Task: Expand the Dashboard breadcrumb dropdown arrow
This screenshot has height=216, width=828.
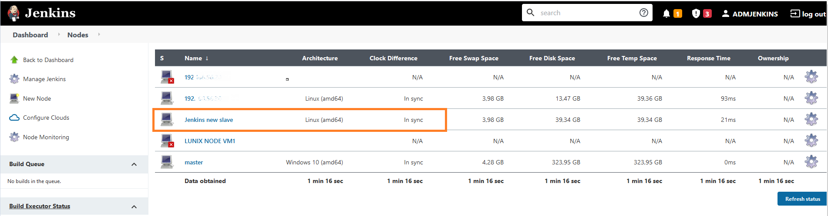Action: coord(59,34)
